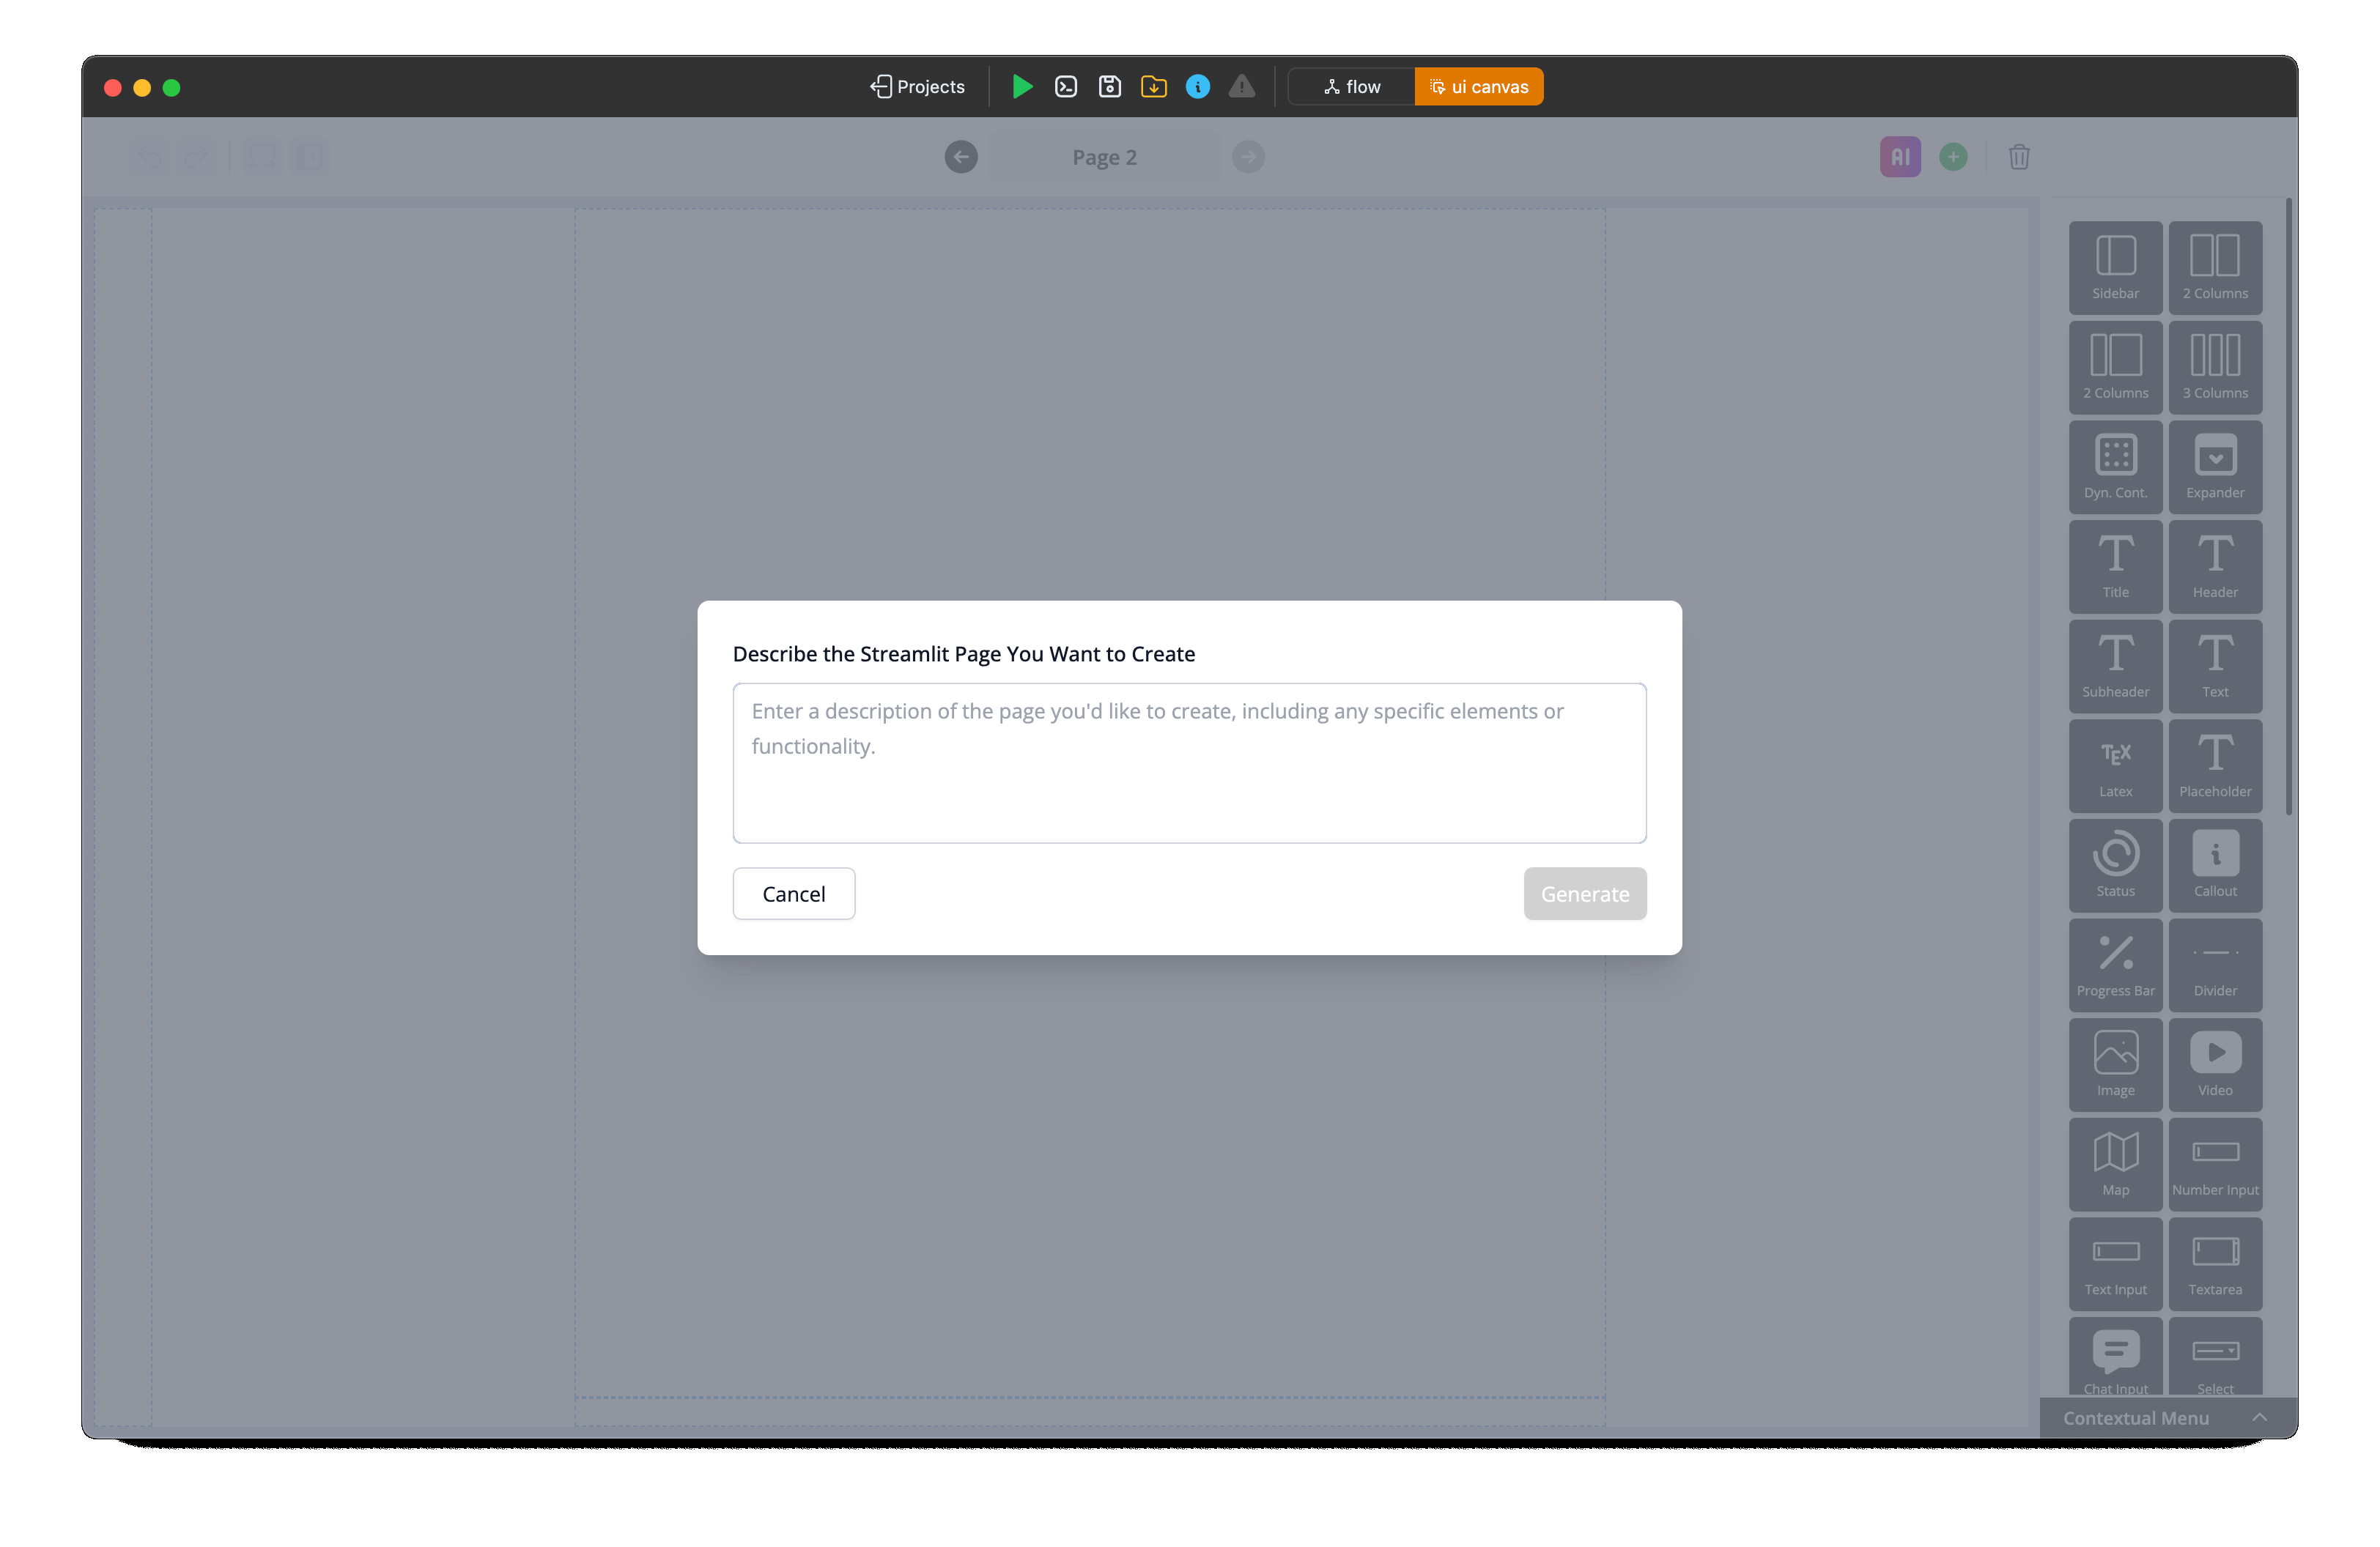
Task: Switch to the flow tab
Action: tap(1351, 87)
